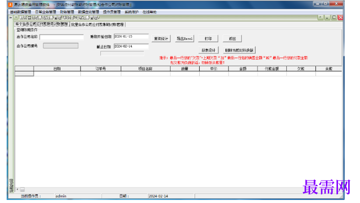
Task: Click the 项目名称 column header
Action: pyautogui.click(x=145, y=68)
